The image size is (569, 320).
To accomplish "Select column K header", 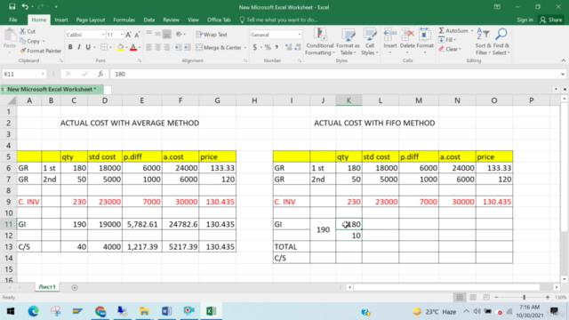I will 349,100.
